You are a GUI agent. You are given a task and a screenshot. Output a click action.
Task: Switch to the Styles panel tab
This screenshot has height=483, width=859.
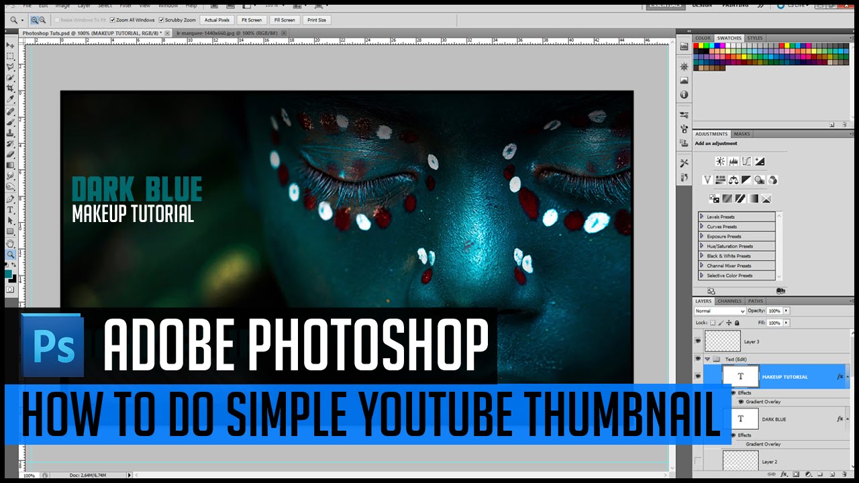755,38
